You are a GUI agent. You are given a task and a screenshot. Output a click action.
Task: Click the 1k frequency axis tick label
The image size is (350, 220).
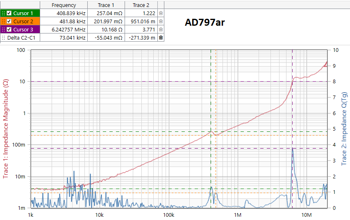pos(31,215)
